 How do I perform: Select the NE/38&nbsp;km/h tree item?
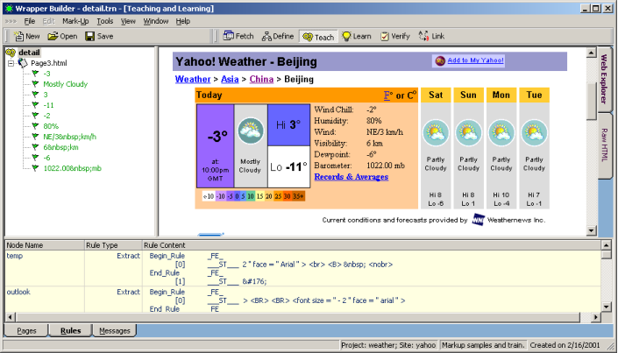tap(70, 137)
